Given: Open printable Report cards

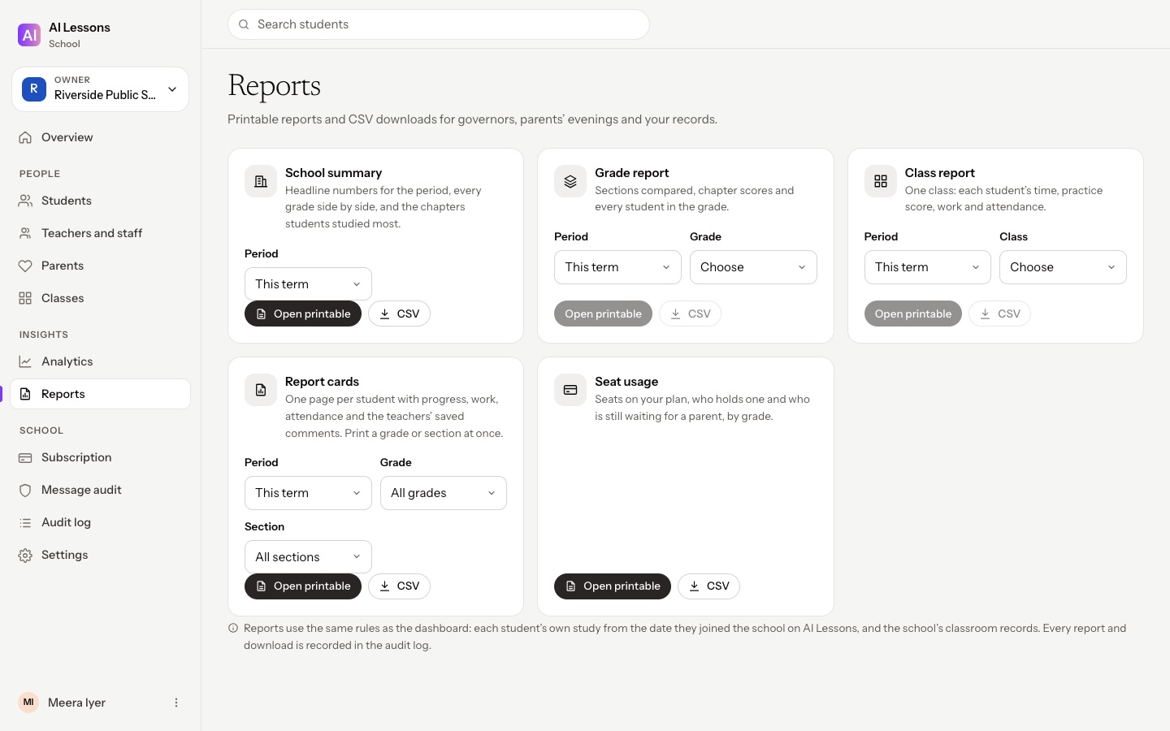Looking at the screenshot, I should 303,586.
